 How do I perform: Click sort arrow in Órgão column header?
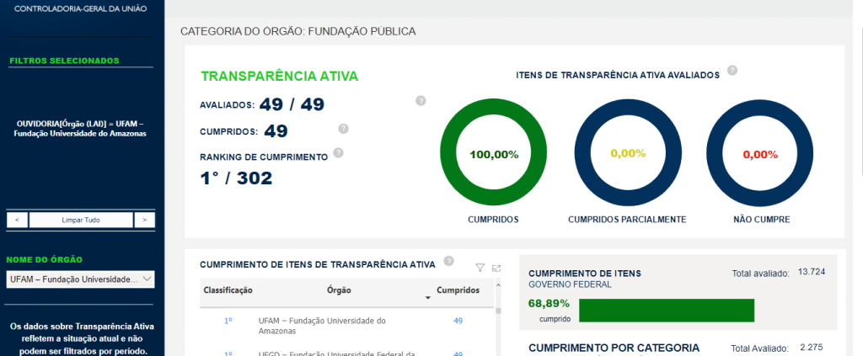pyautogui.click(x=427, y=298)
